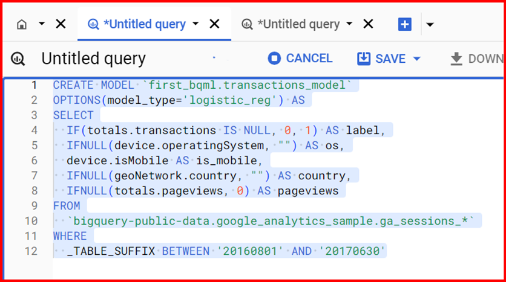The image size is (506, 282).
Task: Click line number 1 in the gutter
Action: (x=34, y=85)
